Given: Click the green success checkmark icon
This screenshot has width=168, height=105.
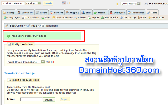Looking at the screenshot, I should pos(8,36).
